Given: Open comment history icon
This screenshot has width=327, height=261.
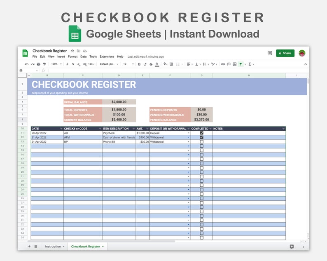Looking at the screenshot, I should point(270,53).
